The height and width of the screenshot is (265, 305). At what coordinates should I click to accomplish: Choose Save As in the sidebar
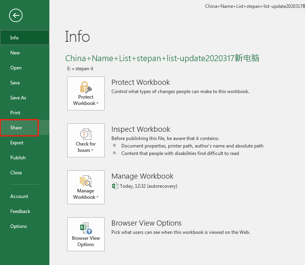pos(25,98)
